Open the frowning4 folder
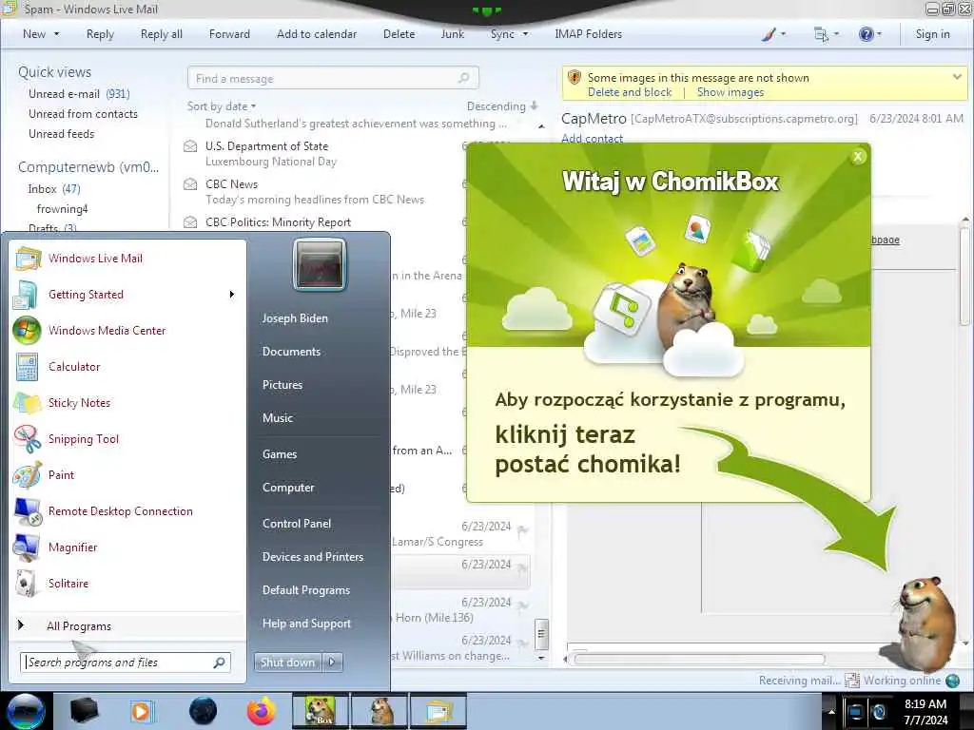 point(62,208)
